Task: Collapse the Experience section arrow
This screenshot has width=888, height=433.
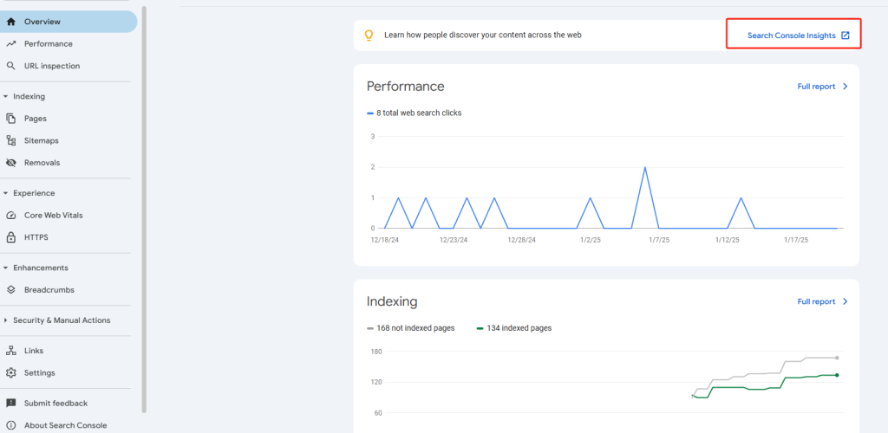Action: point(6,193)
